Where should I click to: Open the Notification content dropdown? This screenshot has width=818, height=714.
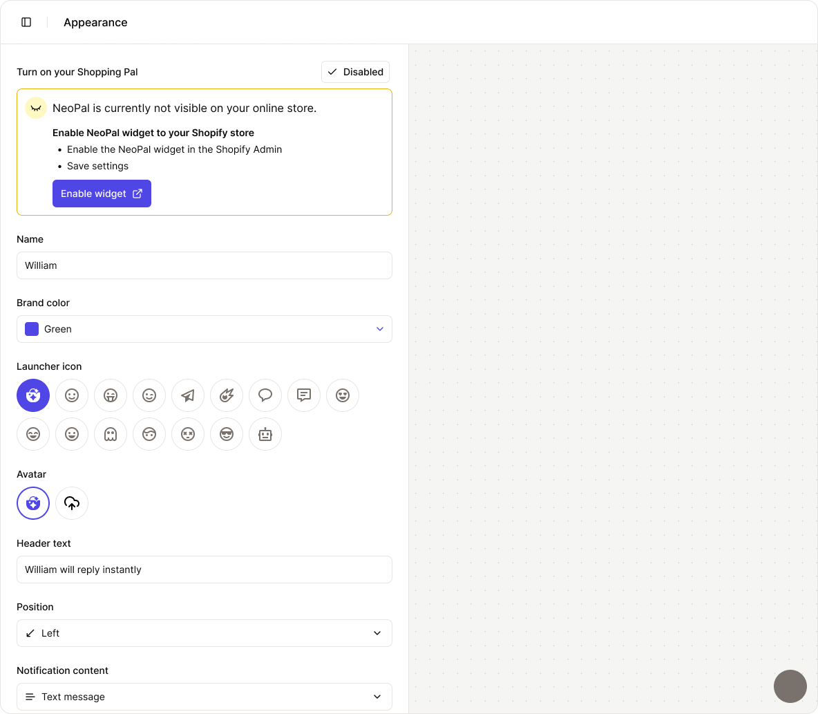click(204, 697)
